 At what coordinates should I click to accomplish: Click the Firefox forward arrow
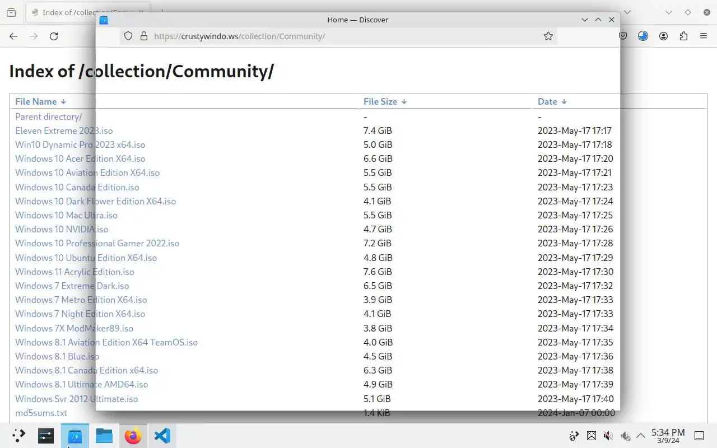[34, 36]
